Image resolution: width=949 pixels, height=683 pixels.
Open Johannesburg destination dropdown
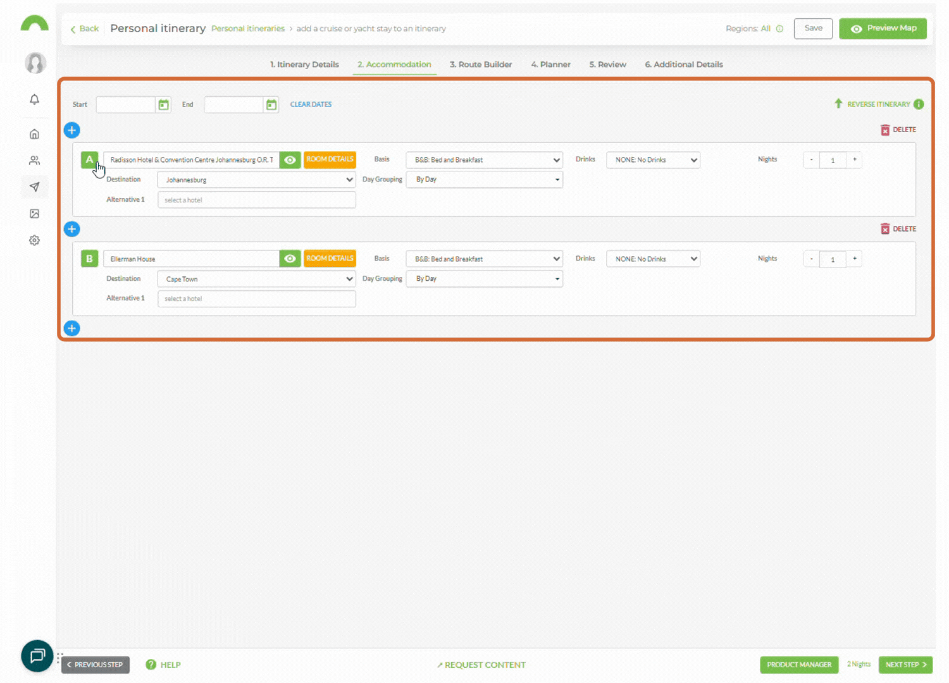click(257, 180)
